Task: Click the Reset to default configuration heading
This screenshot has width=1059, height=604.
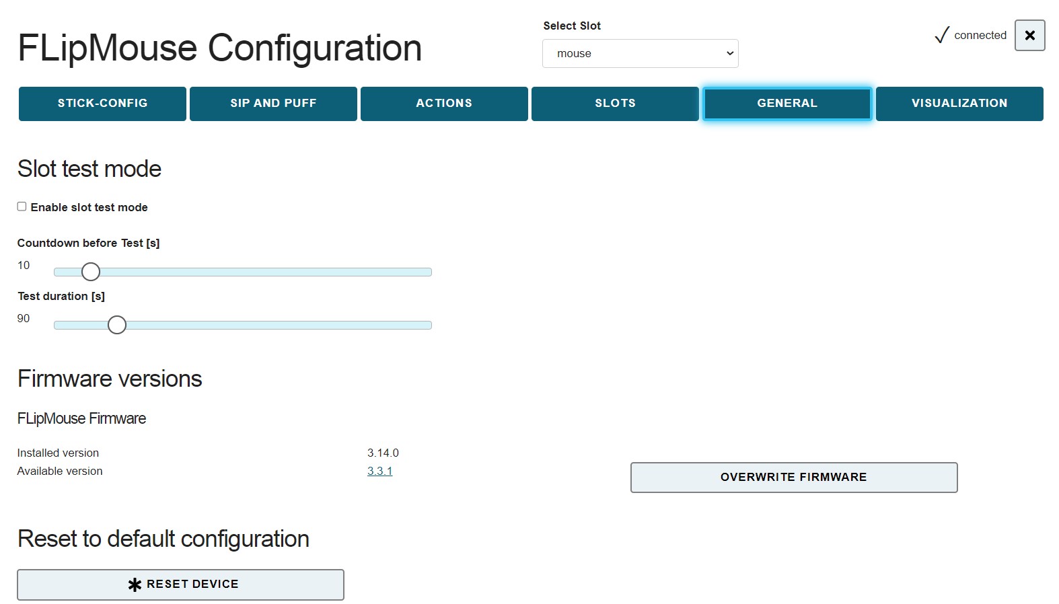Action: 163,539
